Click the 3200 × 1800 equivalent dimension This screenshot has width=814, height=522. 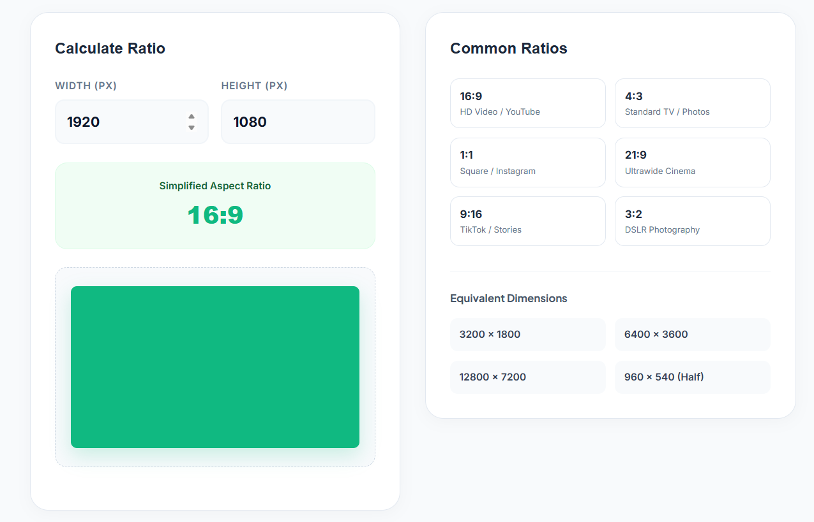(528, 335)
